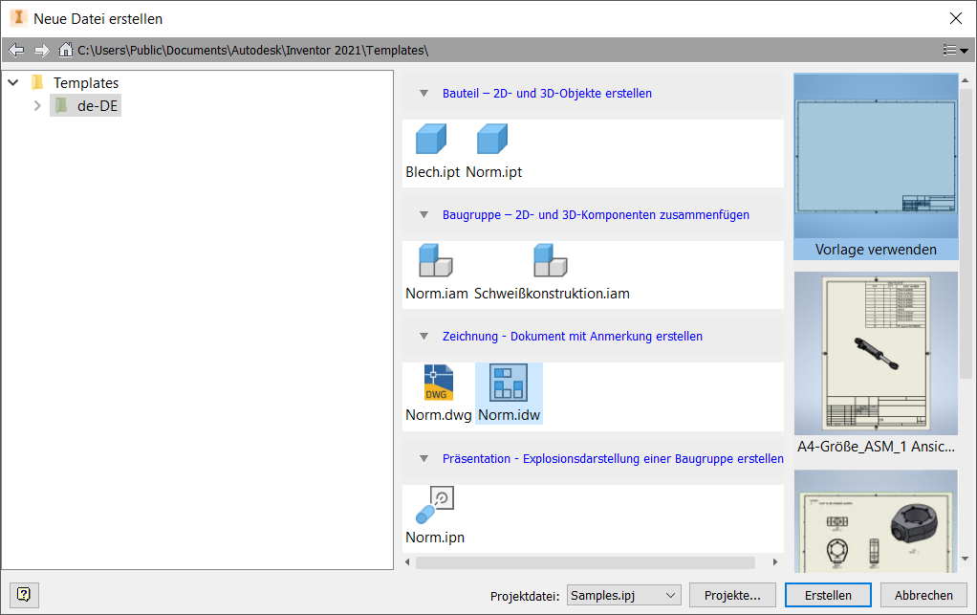Image resolution: width=977 pixels, height=615 pixels.
Task: Open the view options list icon
Action: 955,50
